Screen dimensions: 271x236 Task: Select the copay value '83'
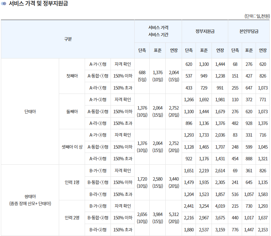(235, 135)
